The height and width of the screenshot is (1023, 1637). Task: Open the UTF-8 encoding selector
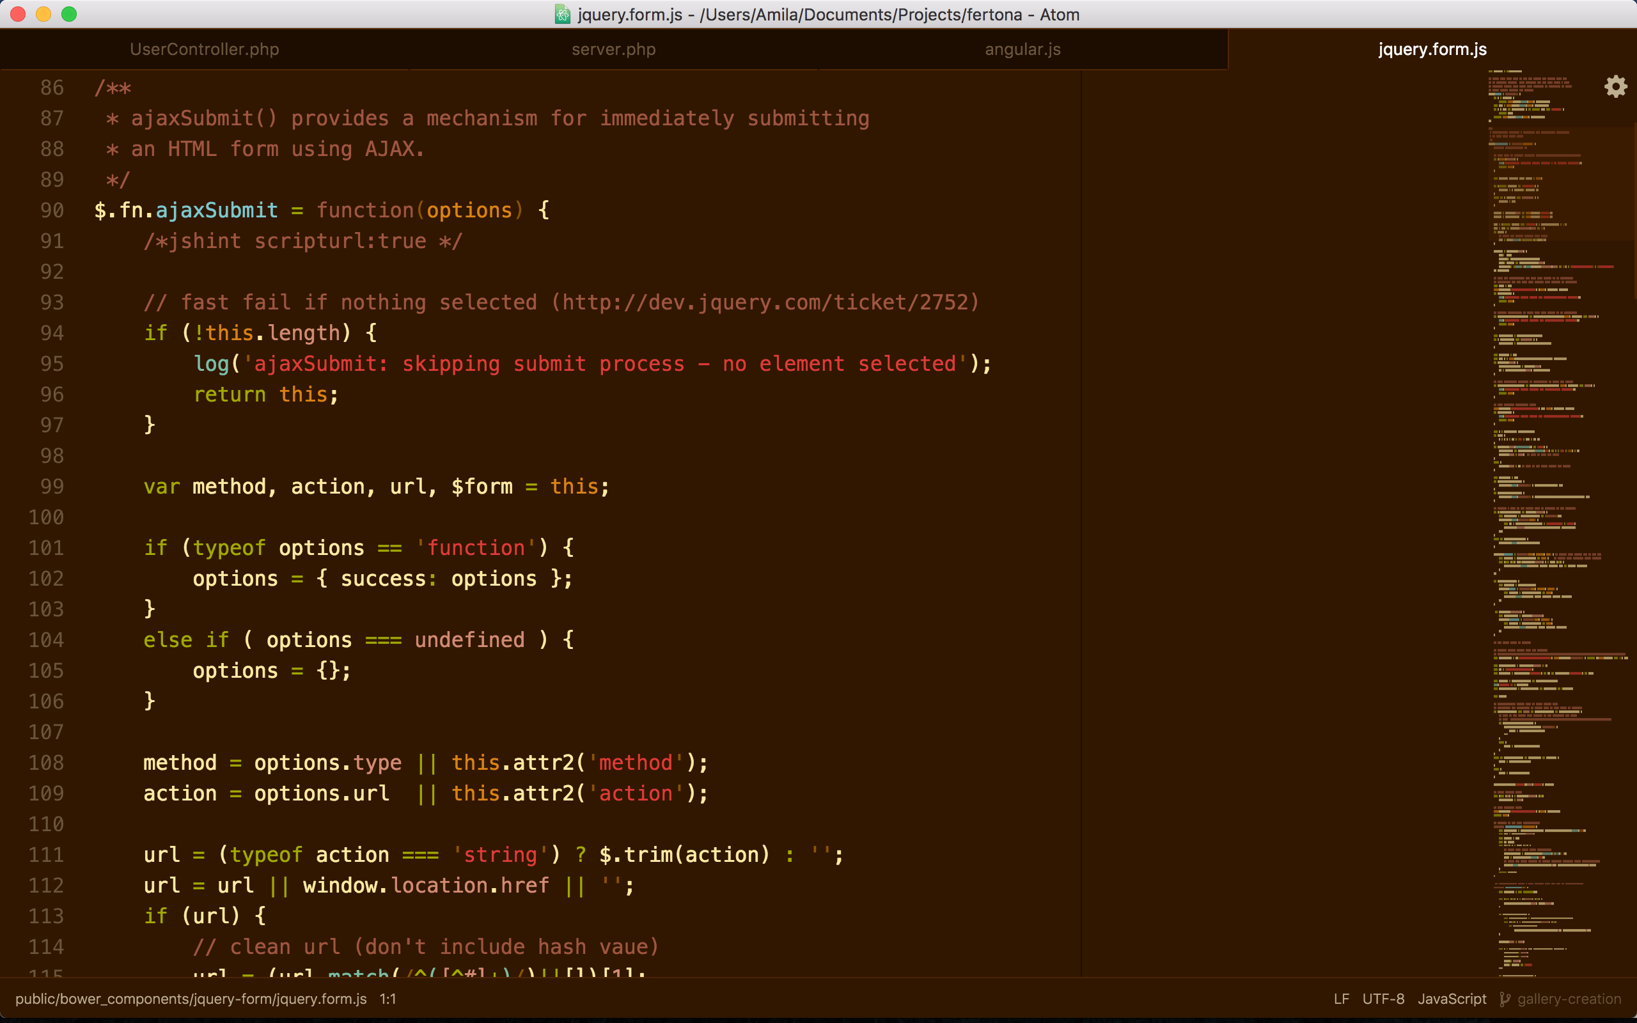pos(1382,999)
